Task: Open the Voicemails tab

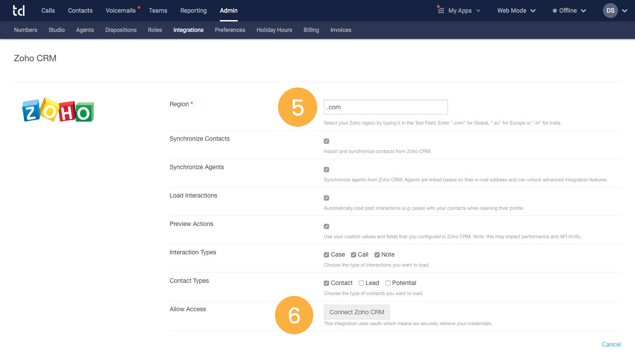Action: coord(121,10)
